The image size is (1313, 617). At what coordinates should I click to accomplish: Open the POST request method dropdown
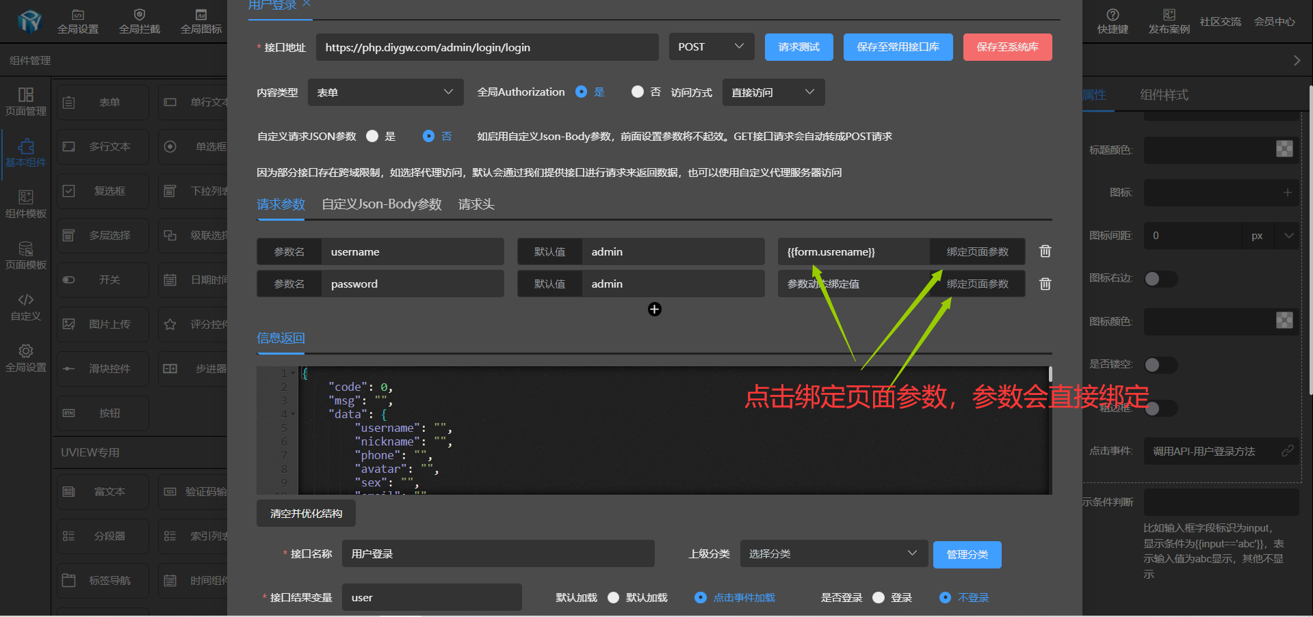pos(712,46)
